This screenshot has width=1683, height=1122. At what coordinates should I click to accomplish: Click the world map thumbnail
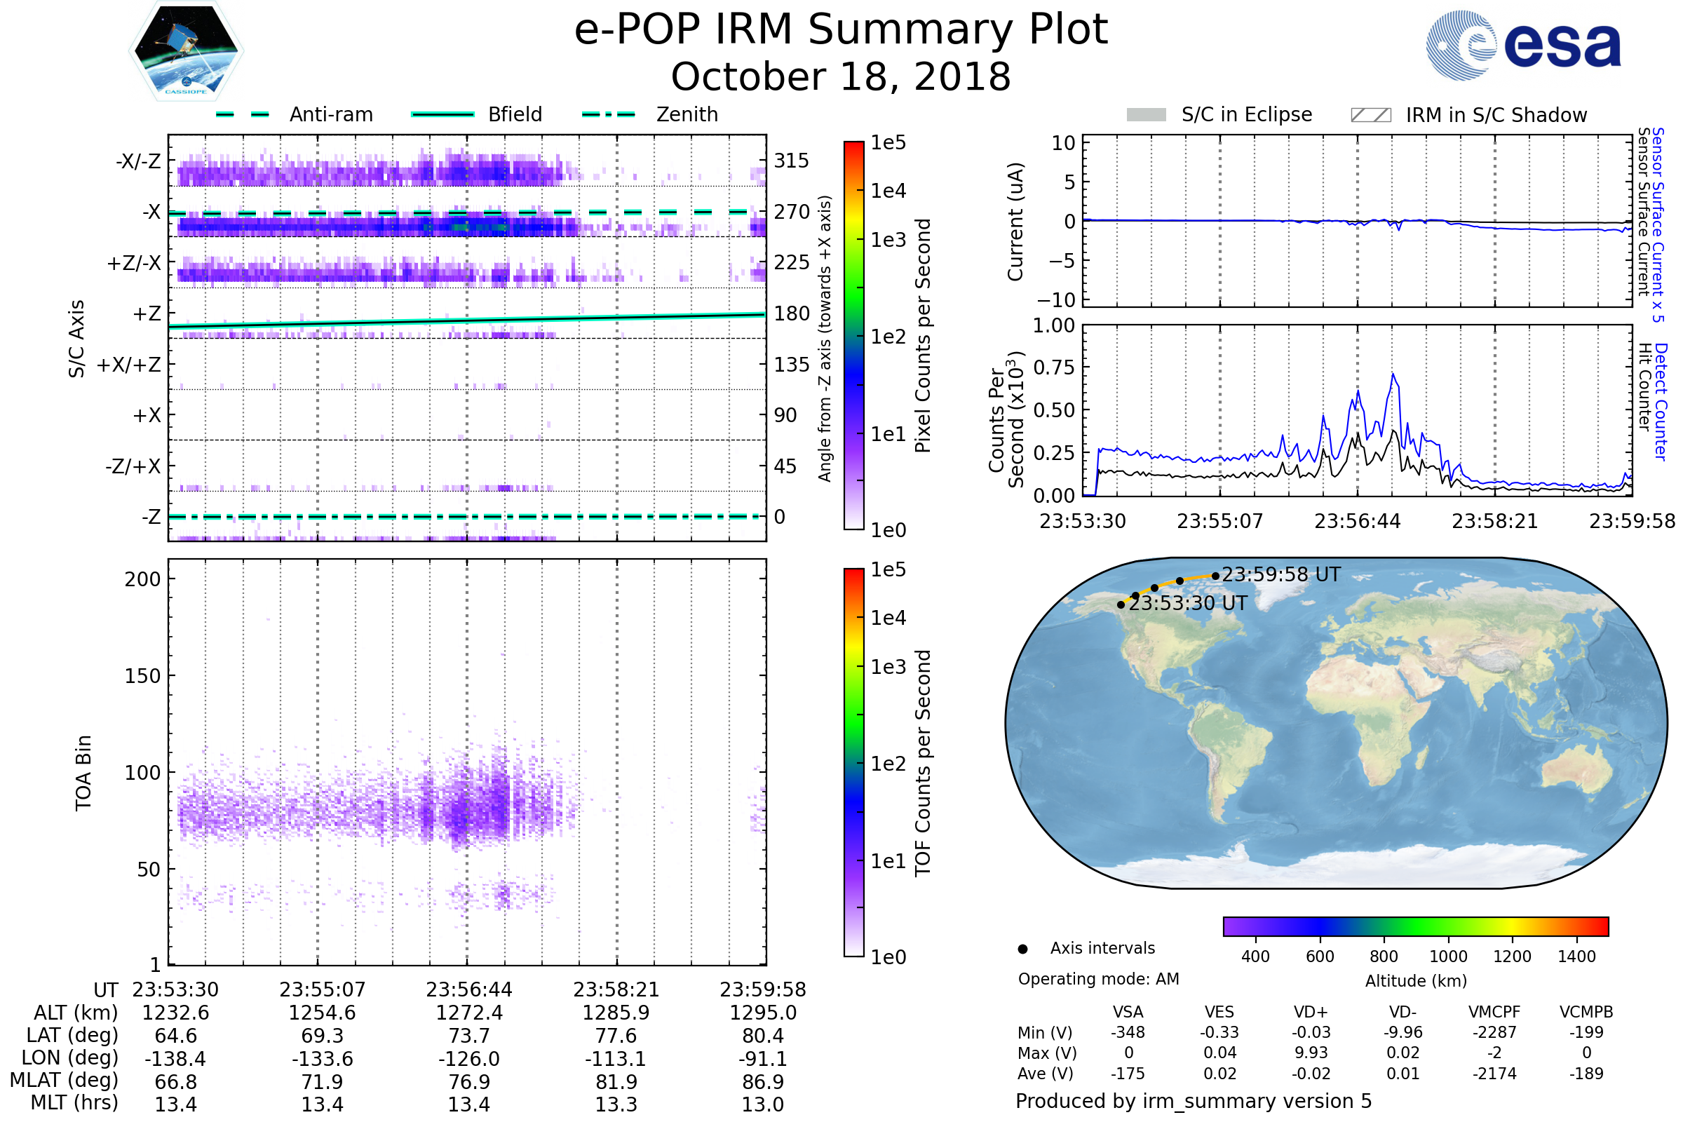click(1335, 723)
